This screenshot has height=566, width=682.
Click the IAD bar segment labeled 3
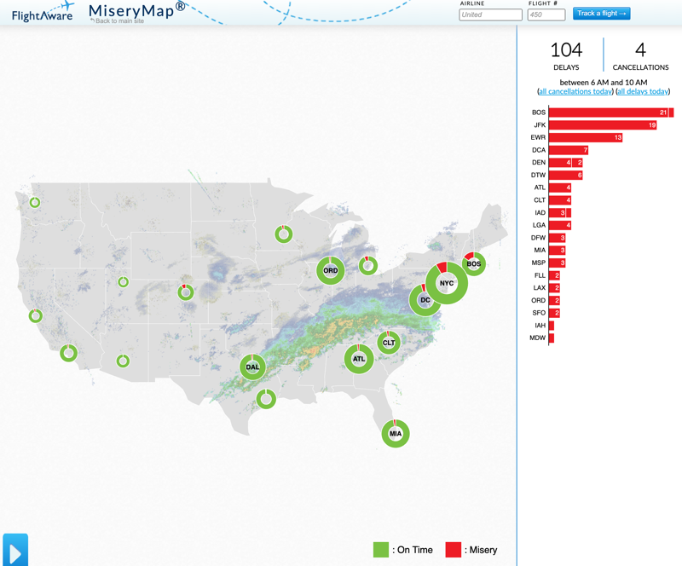(x=558, y=213)
